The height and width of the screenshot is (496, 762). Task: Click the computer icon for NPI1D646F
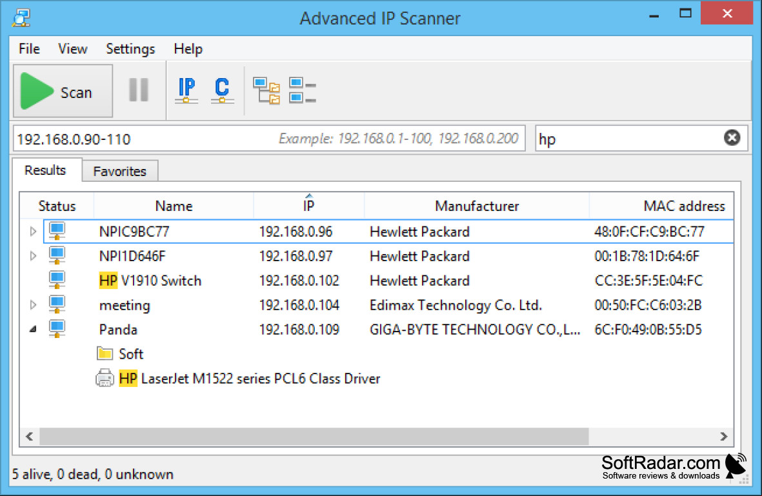coord(57,255)
